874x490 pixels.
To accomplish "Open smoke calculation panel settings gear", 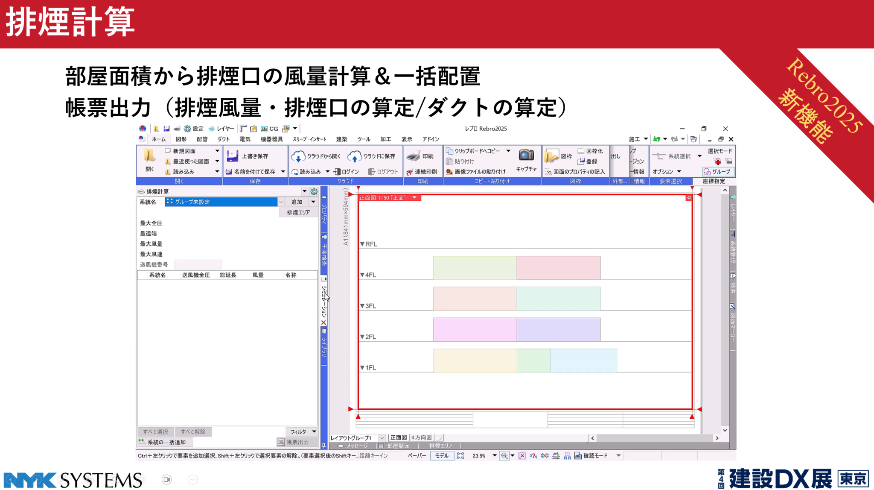I will (314, 191).
